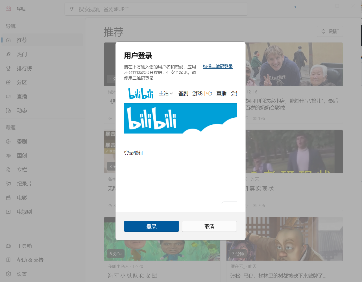Open 纪录片 via its sidebar icon
This screenshot has width=362, height=282.
[8, 183]
